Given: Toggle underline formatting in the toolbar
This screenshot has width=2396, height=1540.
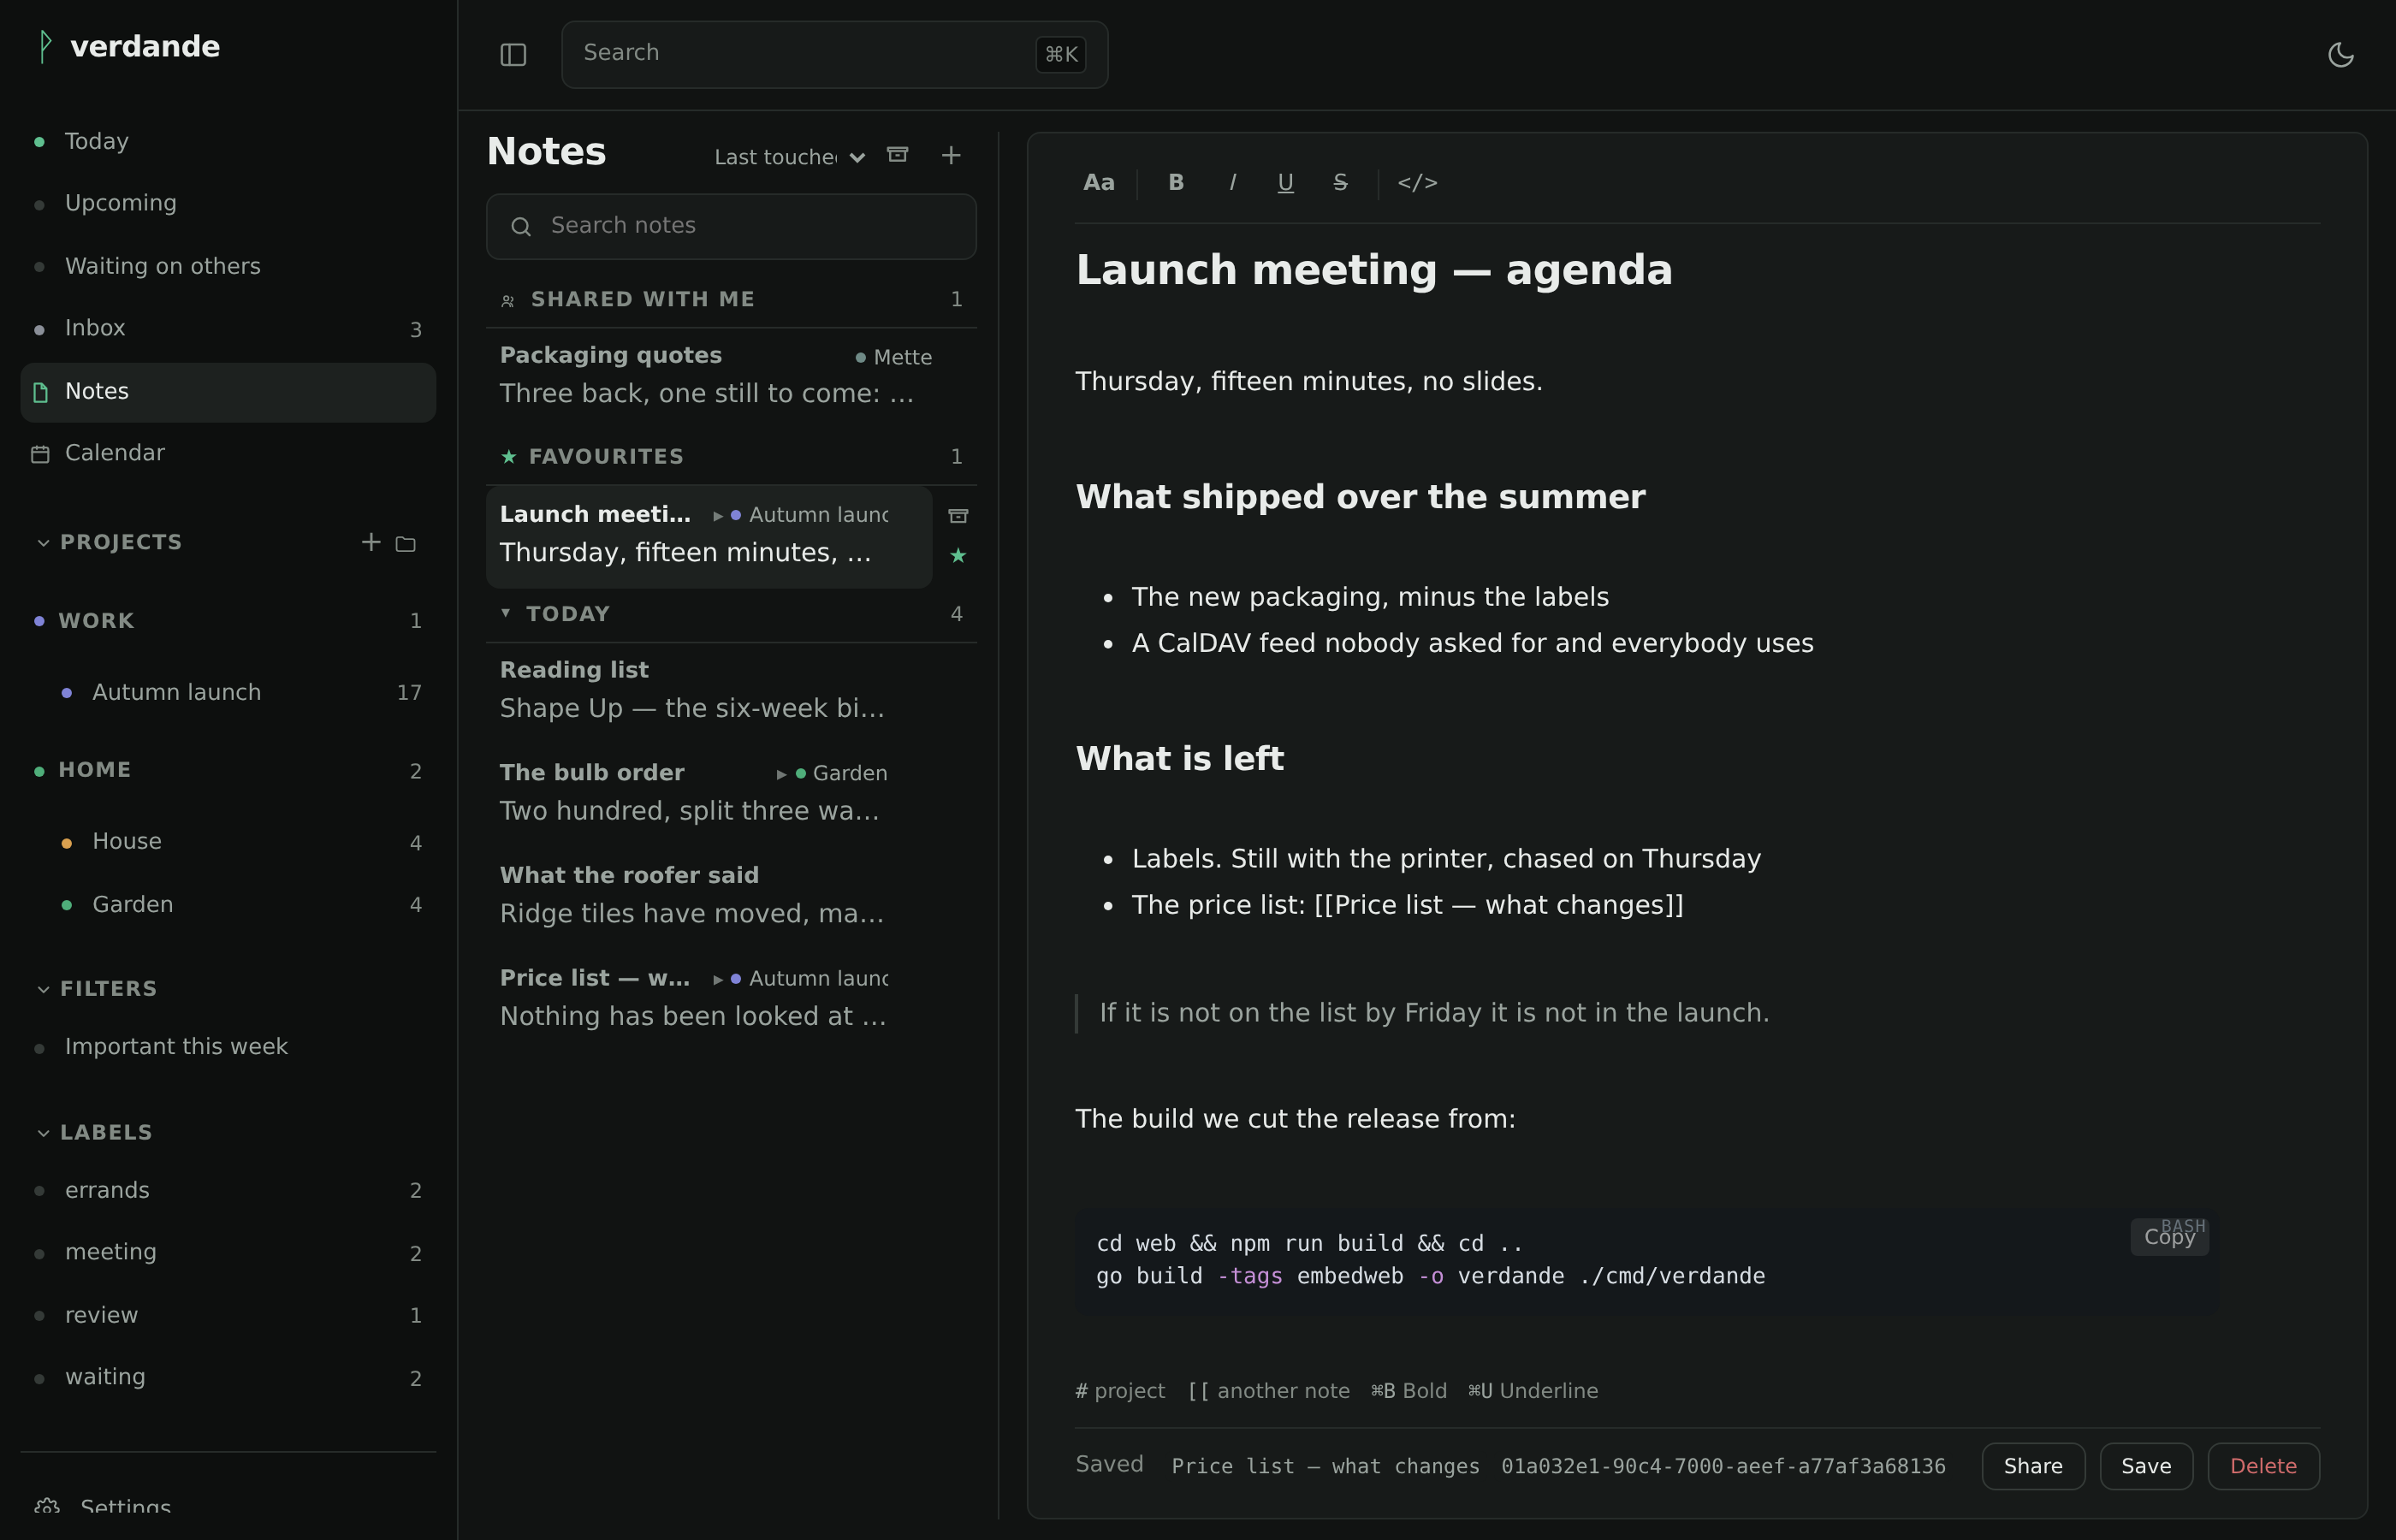Looking at the screenshot, I should (1286, 183).
